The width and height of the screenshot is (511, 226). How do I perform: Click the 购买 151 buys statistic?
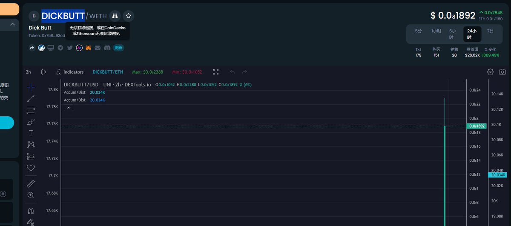coord(436,52)
